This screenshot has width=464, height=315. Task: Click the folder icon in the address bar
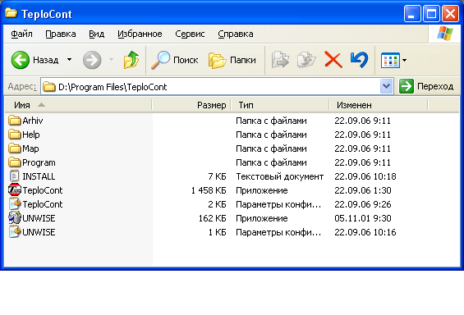(x=48, y=87)
